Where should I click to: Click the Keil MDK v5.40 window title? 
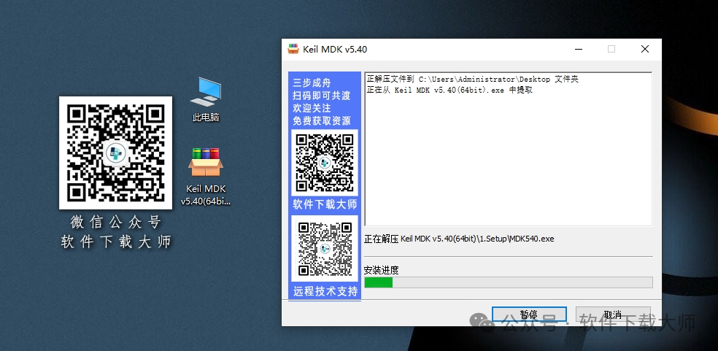[335, 50]
